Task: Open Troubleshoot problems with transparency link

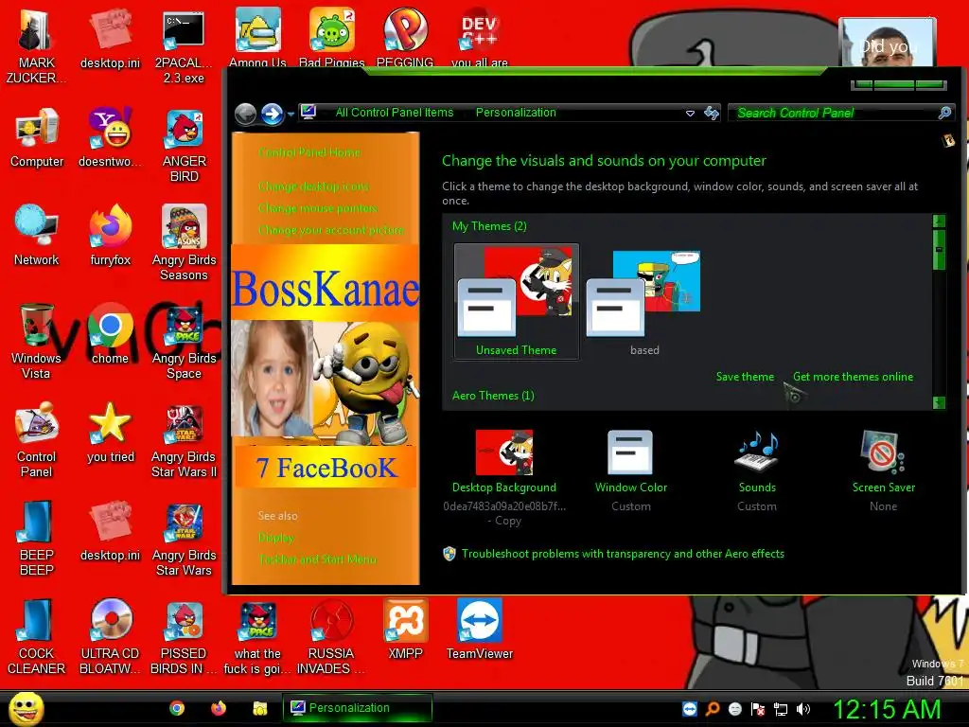Action: click(x=623, y=553)
